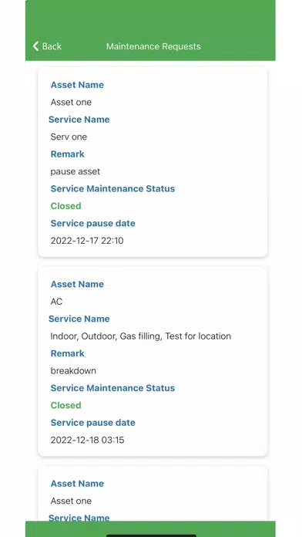
Task: Tap the home indicator bar at bottom
Action: [151, 535]
